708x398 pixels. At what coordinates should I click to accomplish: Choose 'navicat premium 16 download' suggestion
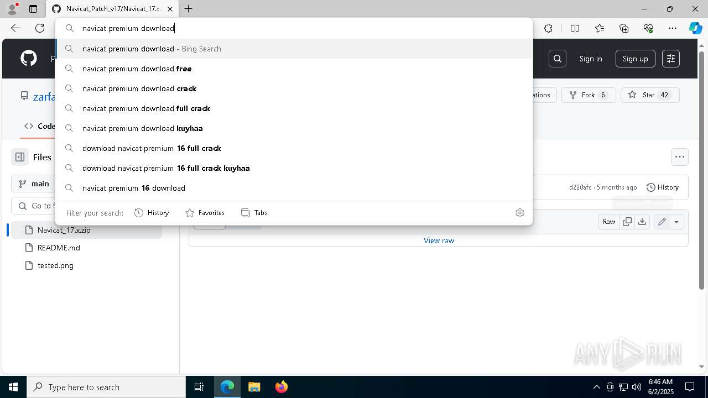294,188
